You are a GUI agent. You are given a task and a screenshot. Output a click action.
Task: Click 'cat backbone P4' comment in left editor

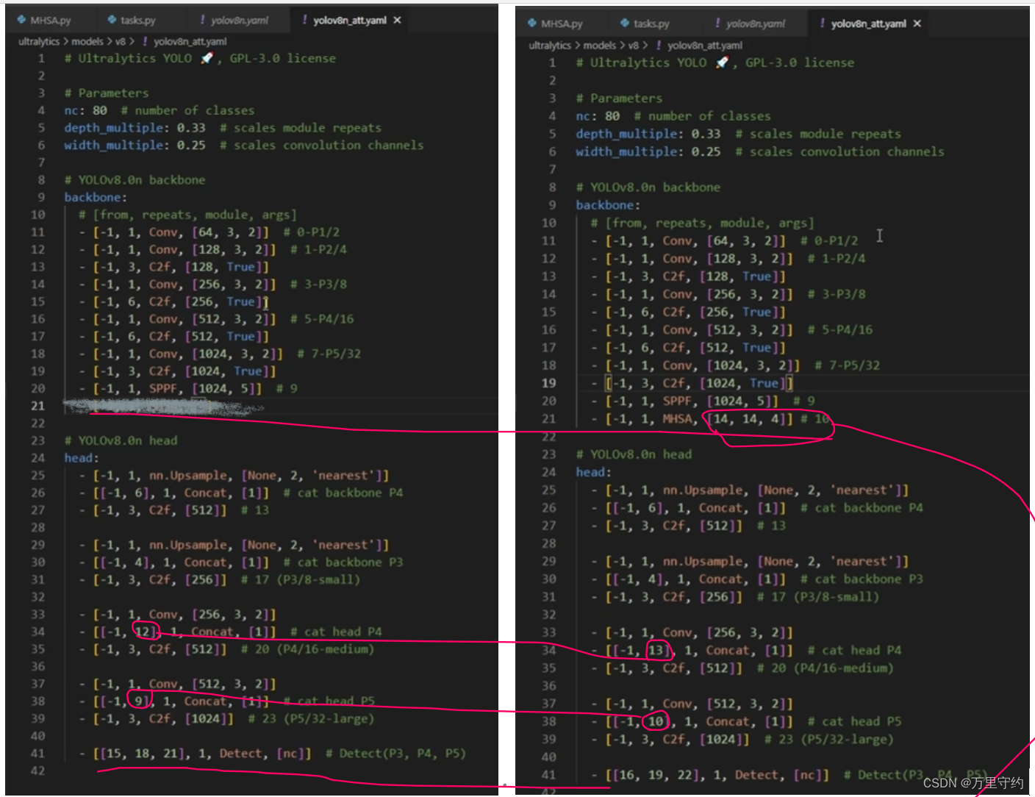pyautogui.click(x=343, y=493)
